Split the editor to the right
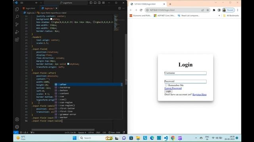 pos(119,8)
